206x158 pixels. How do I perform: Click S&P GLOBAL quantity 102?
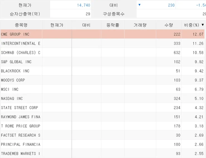coord(177,62)
